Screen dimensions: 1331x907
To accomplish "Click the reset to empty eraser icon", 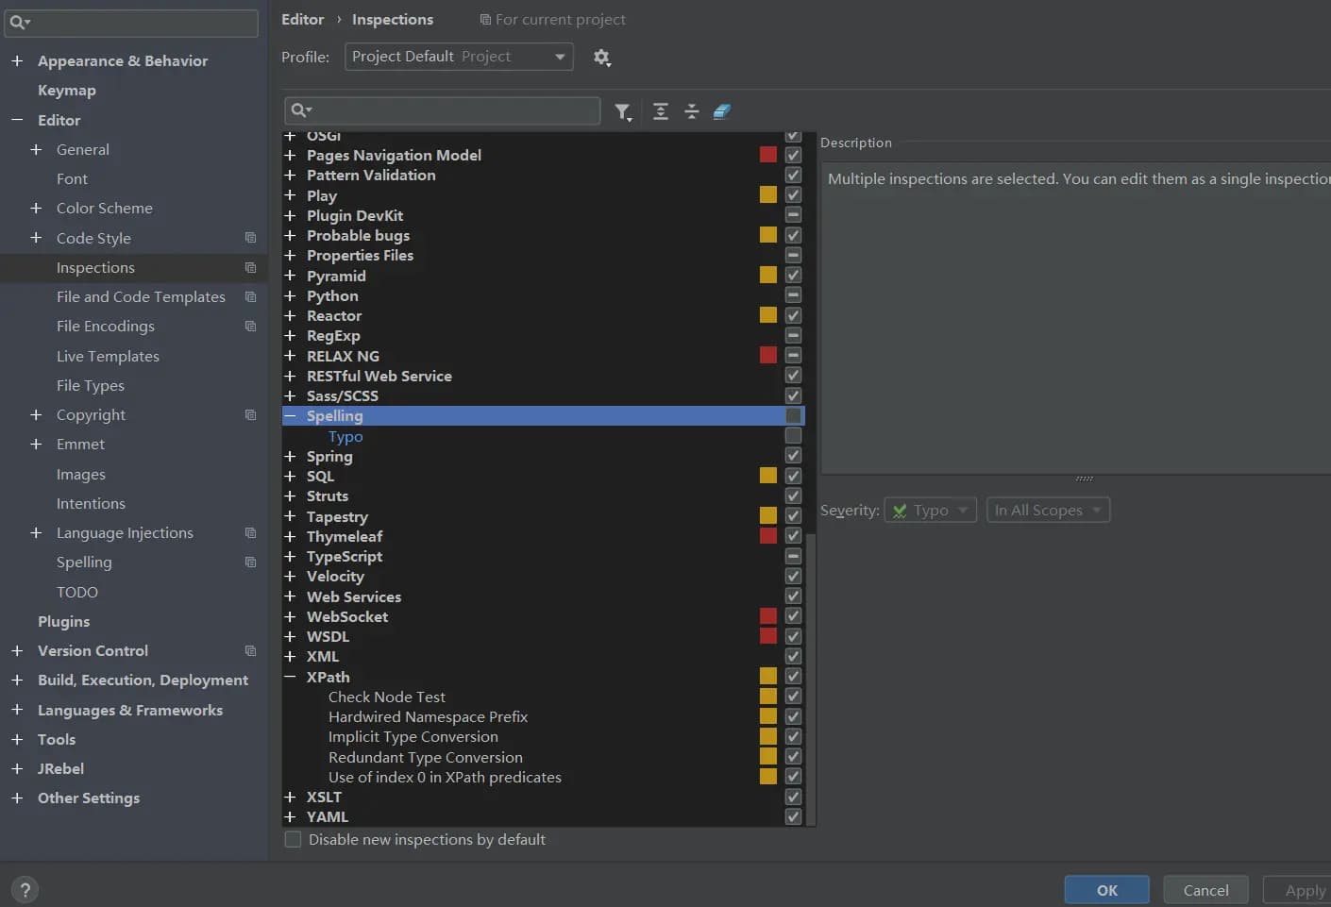I will click(722, 111).
